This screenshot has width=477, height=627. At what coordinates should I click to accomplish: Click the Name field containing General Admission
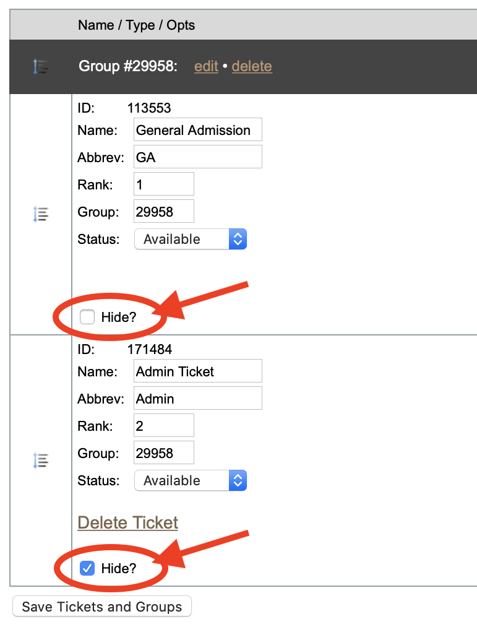point(198,129)
